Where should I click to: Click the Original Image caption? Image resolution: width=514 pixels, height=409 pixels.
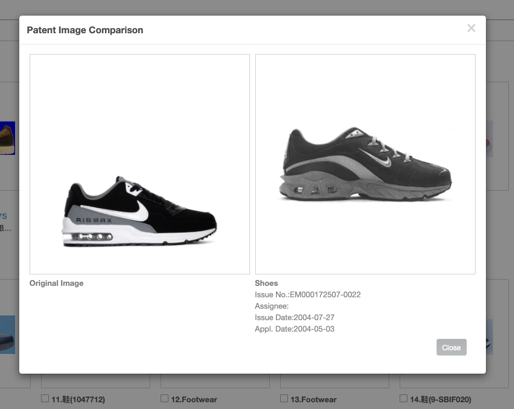56,283
